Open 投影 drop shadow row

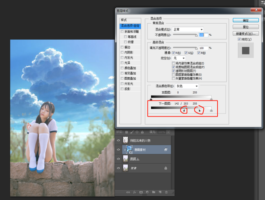coord(130,89)
